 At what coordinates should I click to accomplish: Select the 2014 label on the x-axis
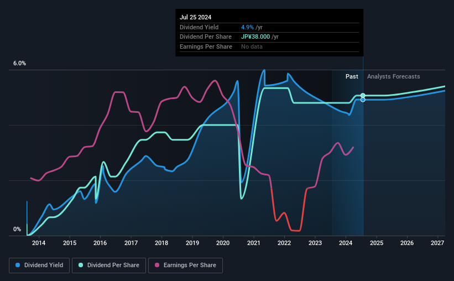39,243
